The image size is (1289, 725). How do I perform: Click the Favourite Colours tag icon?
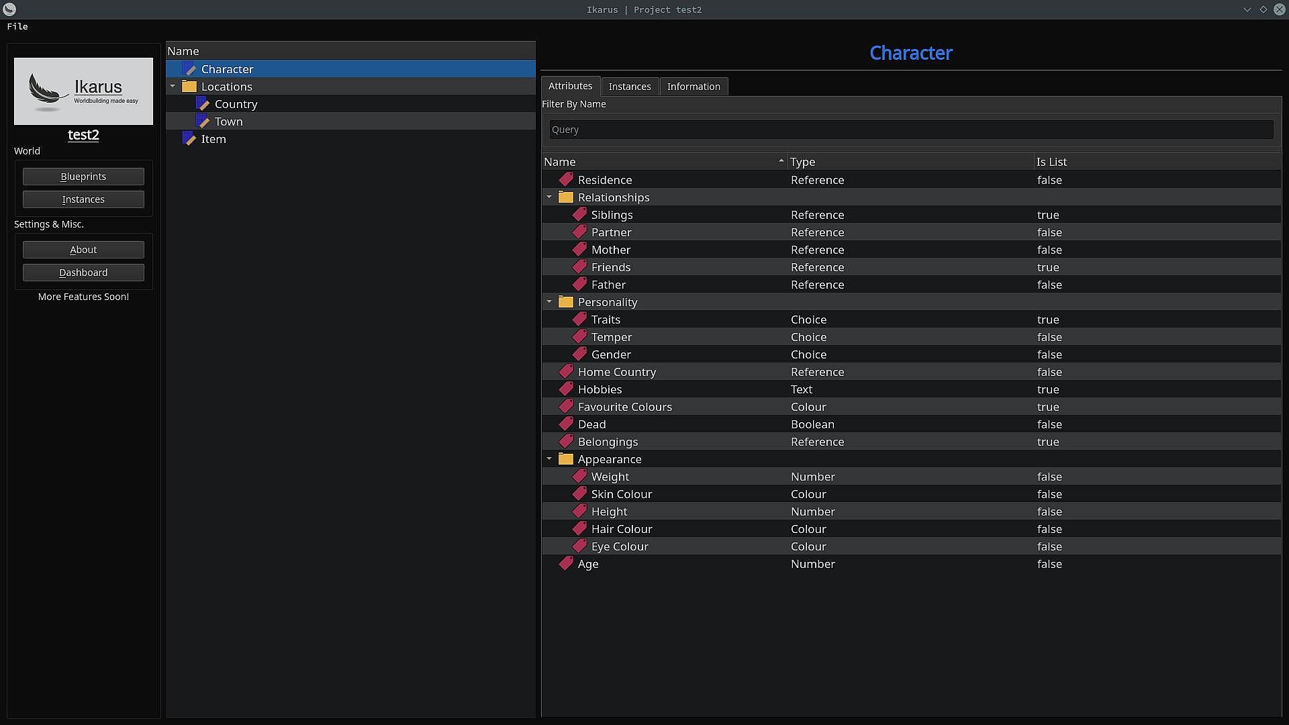pos(566,406)
